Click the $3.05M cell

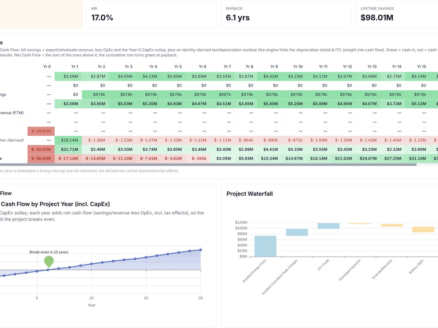click(x=223, y=159)
